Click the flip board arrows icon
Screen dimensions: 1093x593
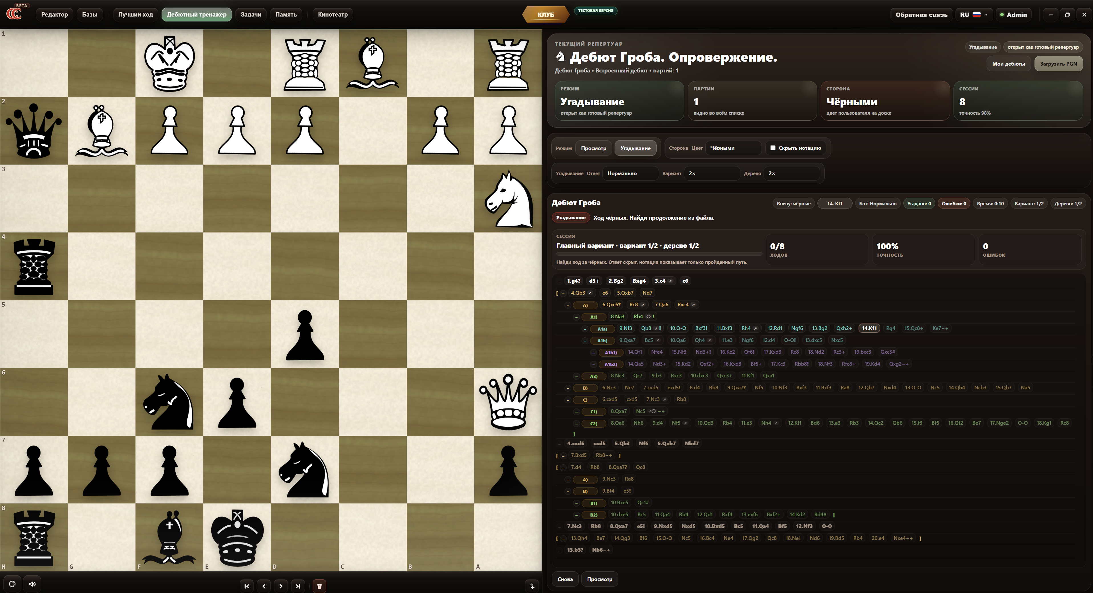click(x=532, y=586)
